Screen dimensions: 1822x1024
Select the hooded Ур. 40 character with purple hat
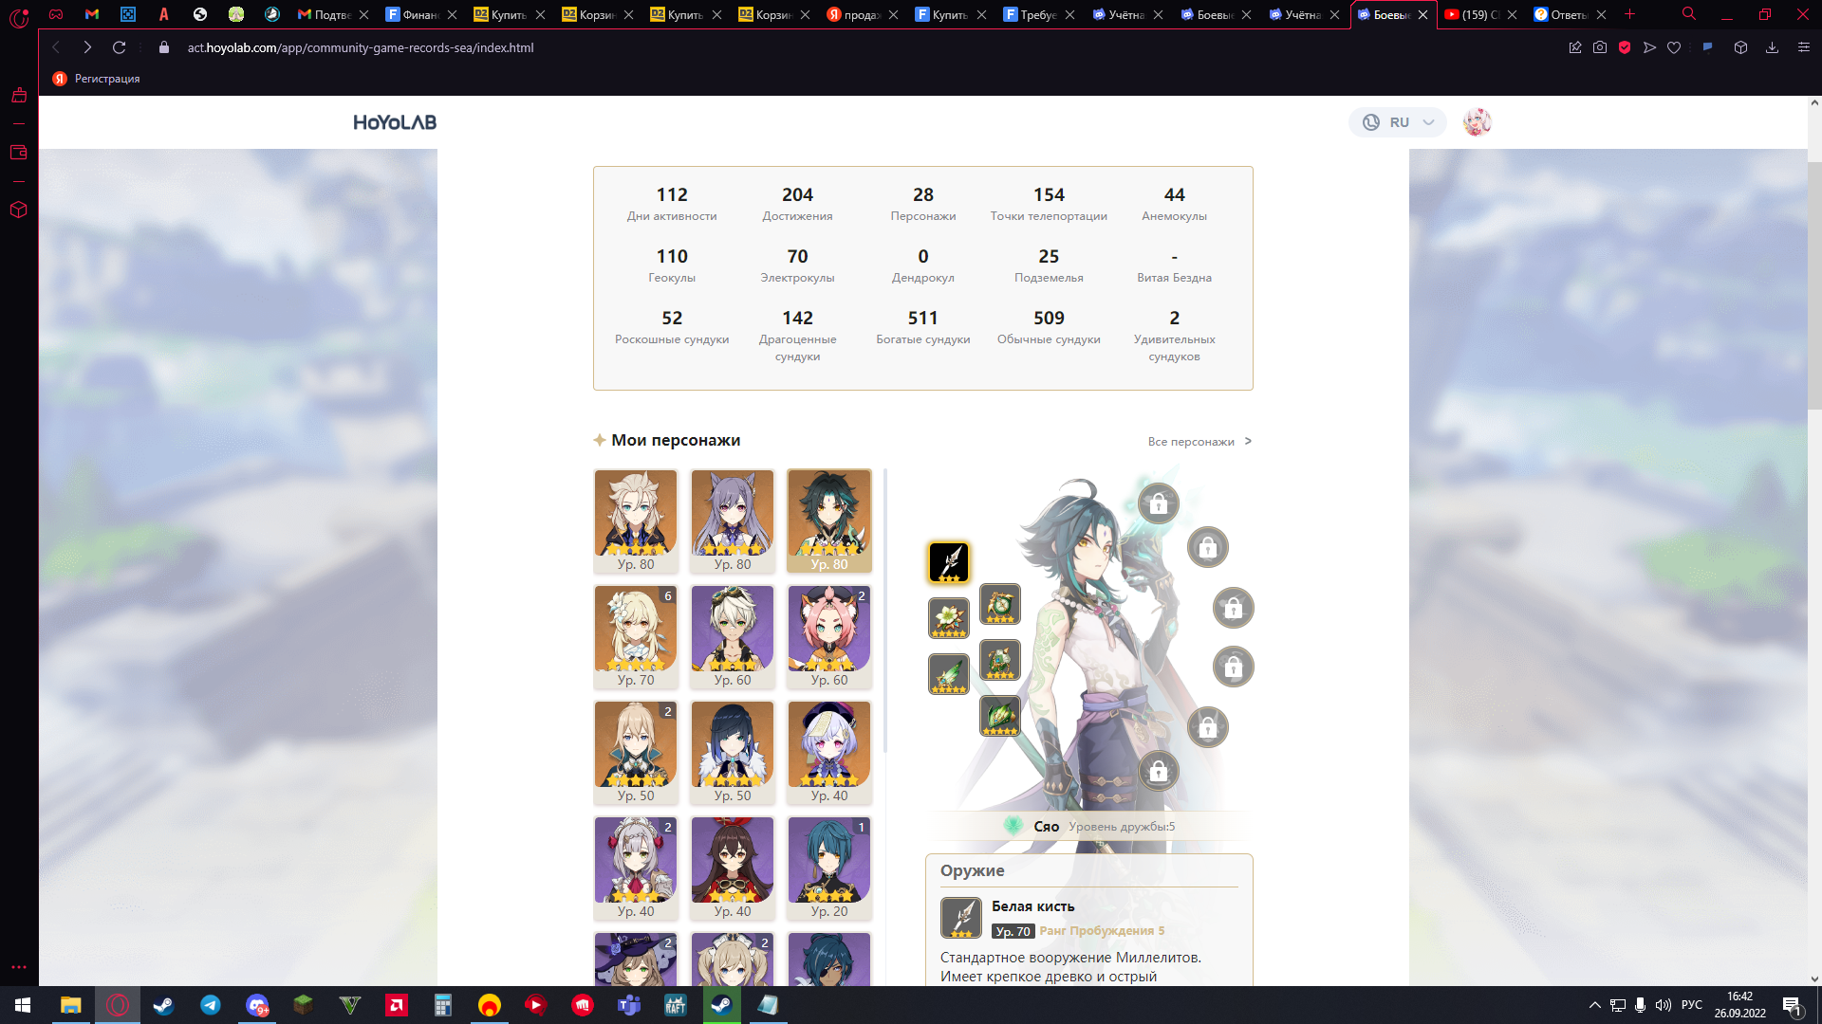click(x=829, y=752)
